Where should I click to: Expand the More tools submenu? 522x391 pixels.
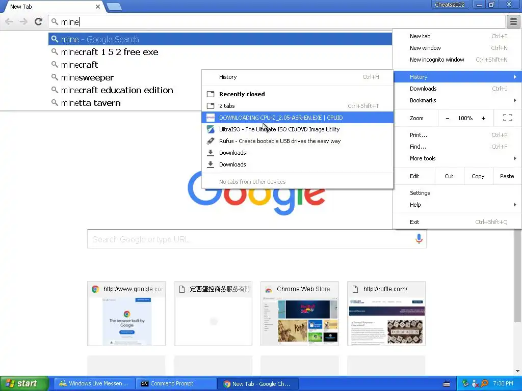coord(457,158)
